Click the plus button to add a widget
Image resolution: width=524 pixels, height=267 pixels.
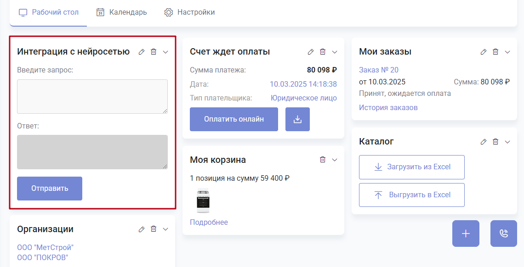coord(466,234)
